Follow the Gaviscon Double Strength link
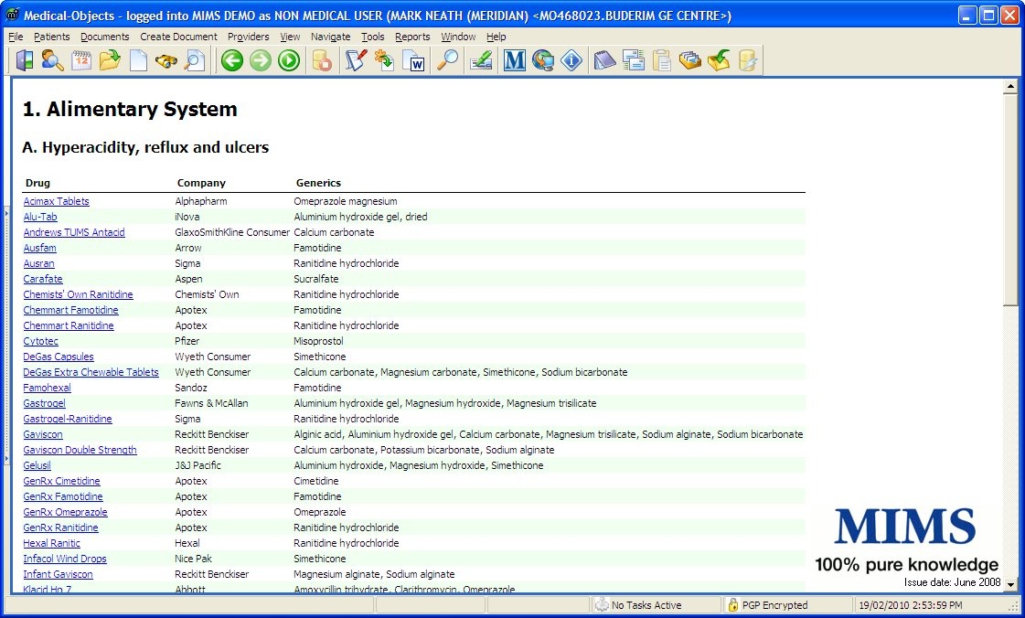This screenshot has width=1025, height=618. (x=80, y=450)
